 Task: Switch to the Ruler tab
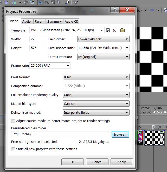(x=39, y=21)
